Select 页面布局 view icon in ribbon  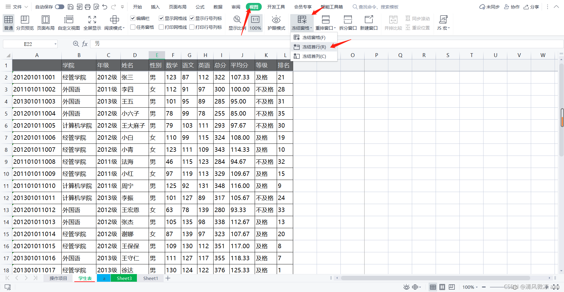pyautogui.click(x=46, y=20)
